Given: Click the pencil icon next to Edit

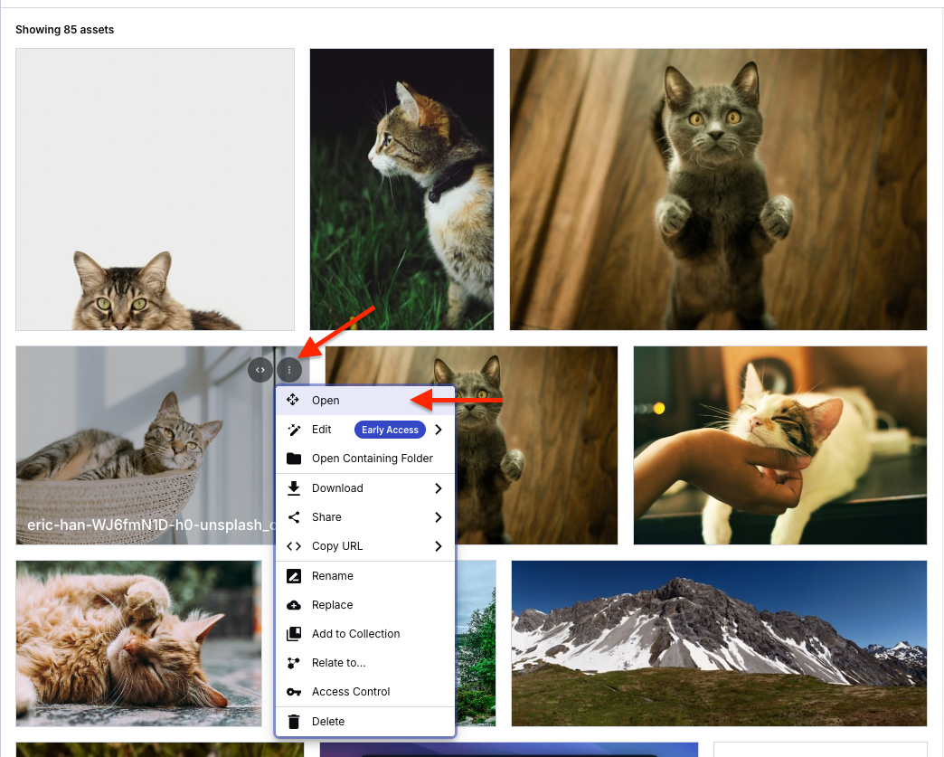Looking at the screenshot, I should [x=292, y=429].
